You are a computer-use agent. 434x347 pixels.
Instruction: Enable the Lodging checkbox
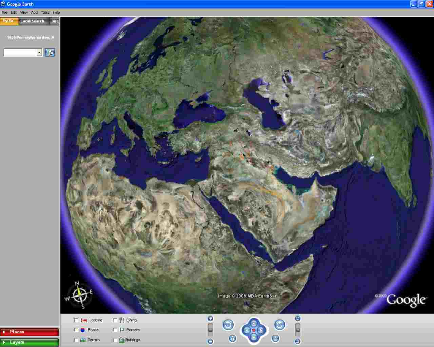pos(76,320)
